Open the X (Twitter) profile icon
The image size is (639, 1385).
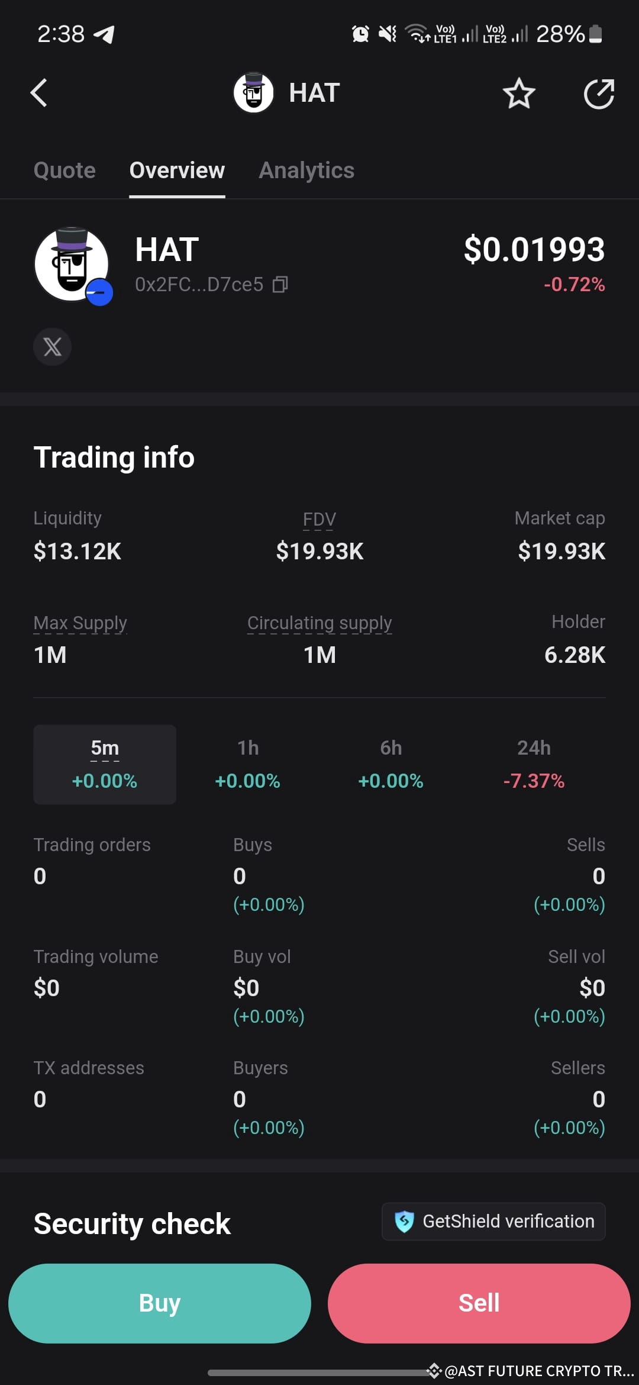click(52, 347)
